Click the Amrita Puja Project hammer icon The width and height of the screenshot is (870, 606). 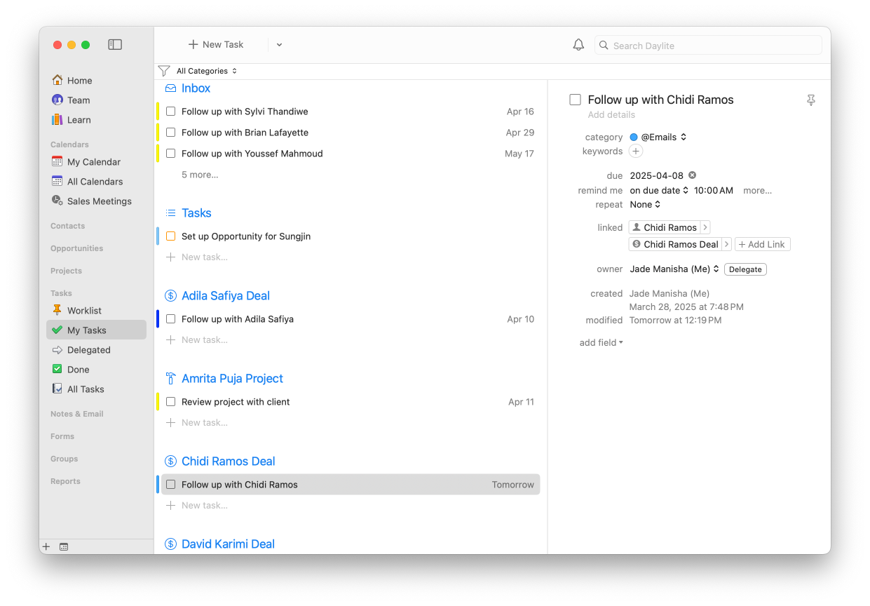(170, 379)
